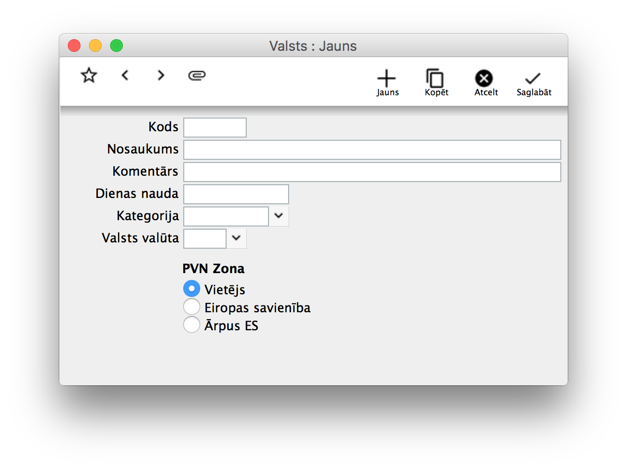Click the Komentārs input field
Viewport: 627px width, 470px height.
(372, 172)
